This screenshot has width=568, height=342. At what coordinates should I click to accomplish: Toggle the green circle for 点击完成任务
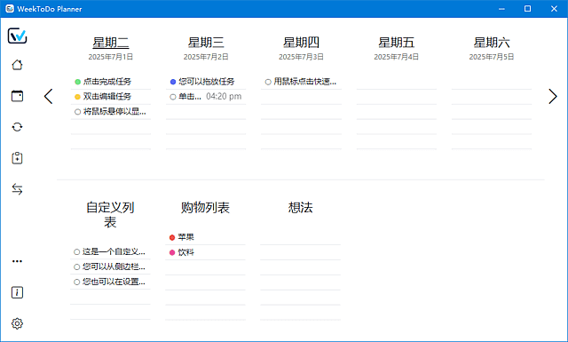(x=77, y=82)
